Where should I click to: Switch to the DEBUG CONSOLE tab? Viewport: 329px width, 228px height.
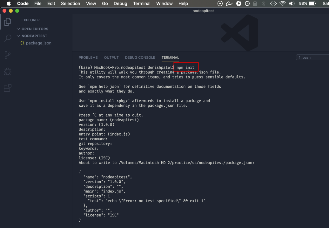[140, 57]
